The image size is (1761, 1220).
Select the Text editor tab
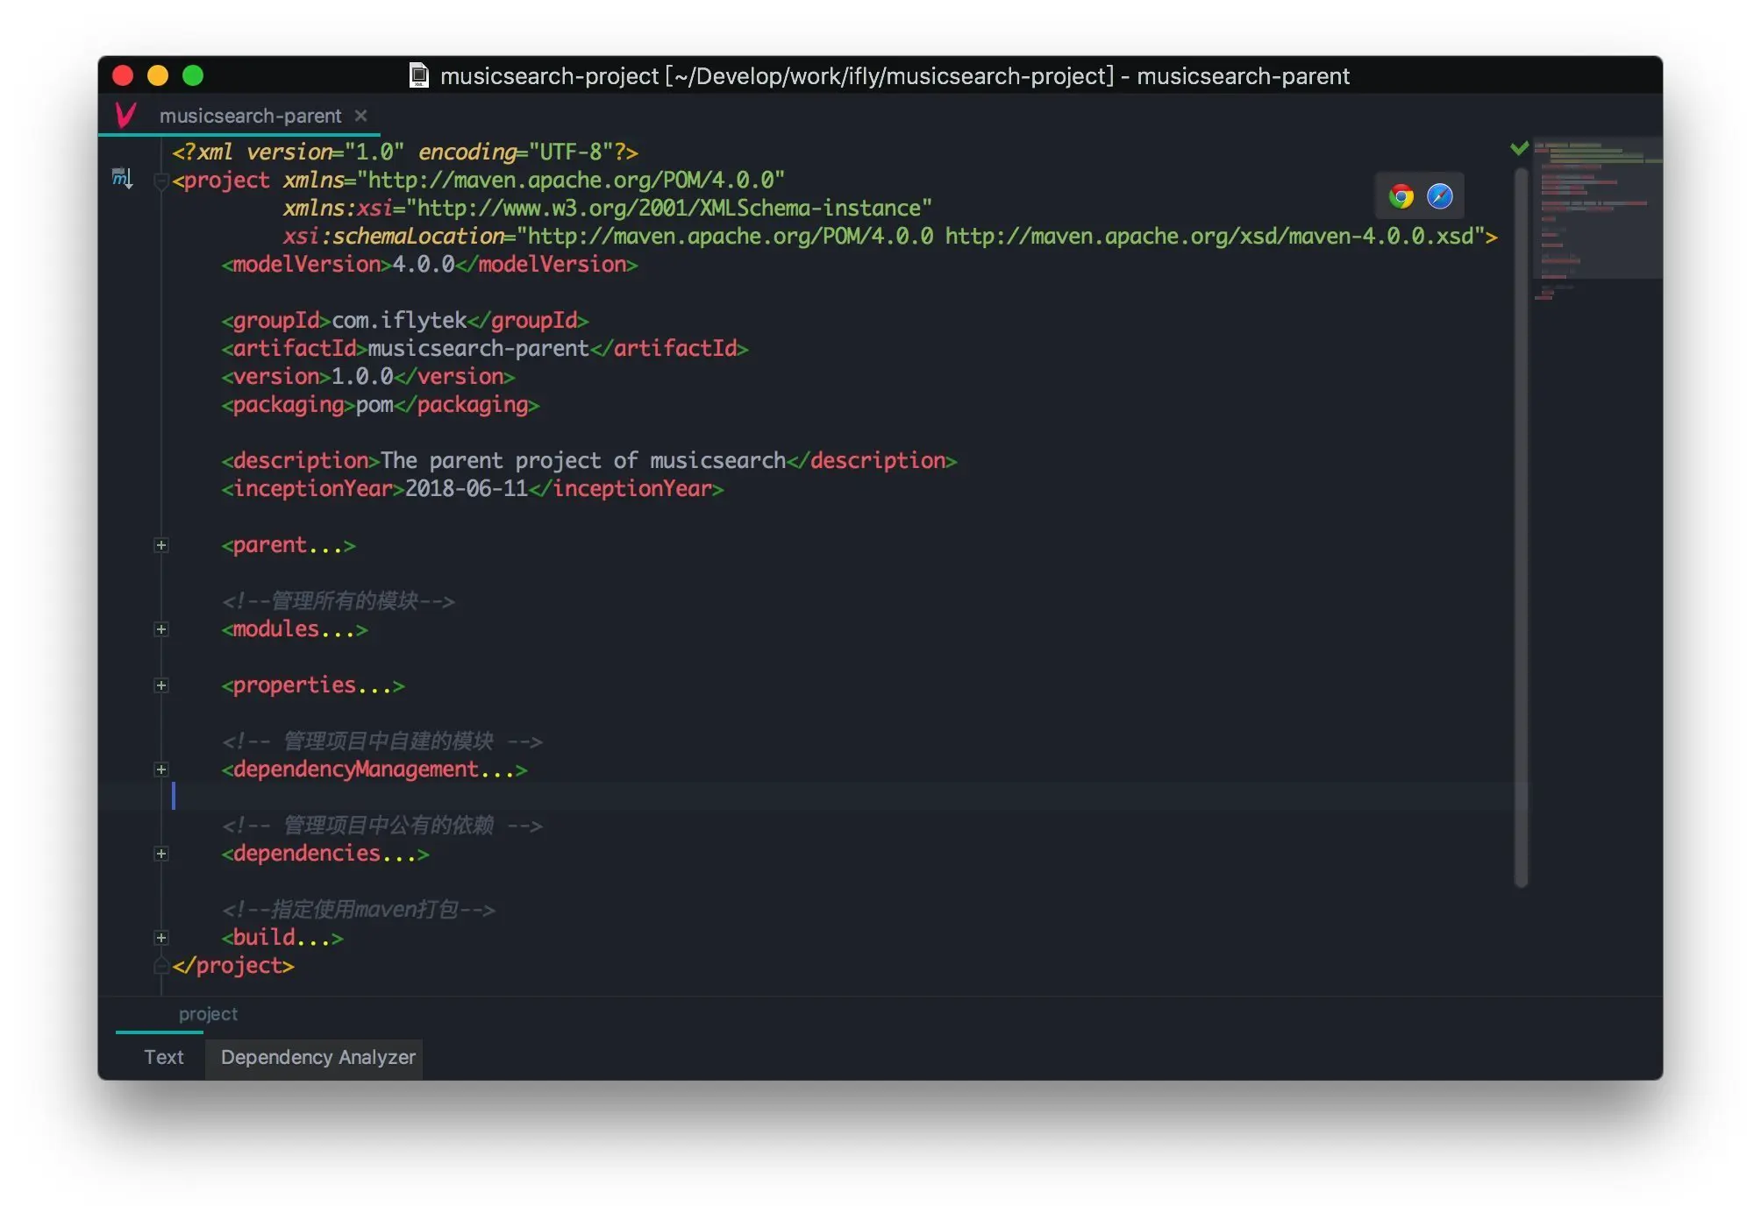pyautogui.click(x=164, y=1057)
